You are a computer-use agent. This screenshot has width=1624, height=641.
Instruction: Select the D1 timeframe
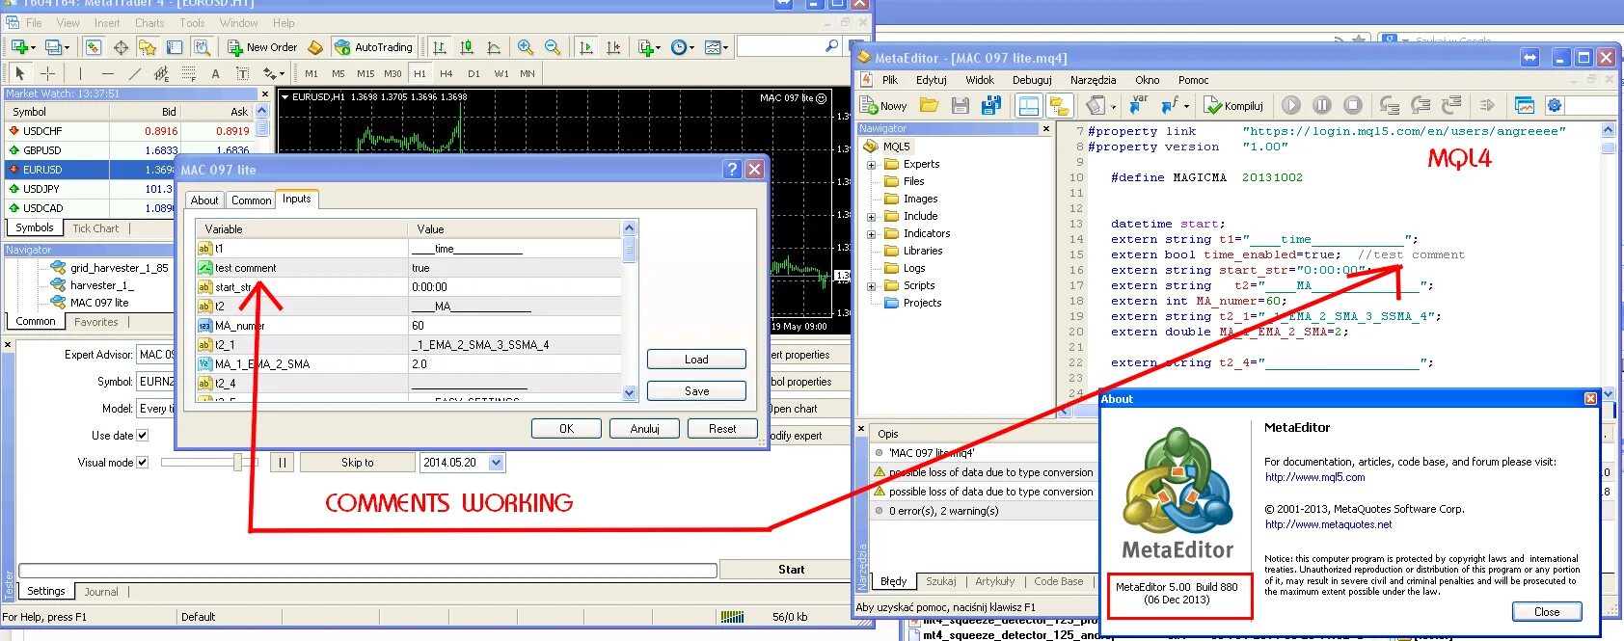(474, 73)
